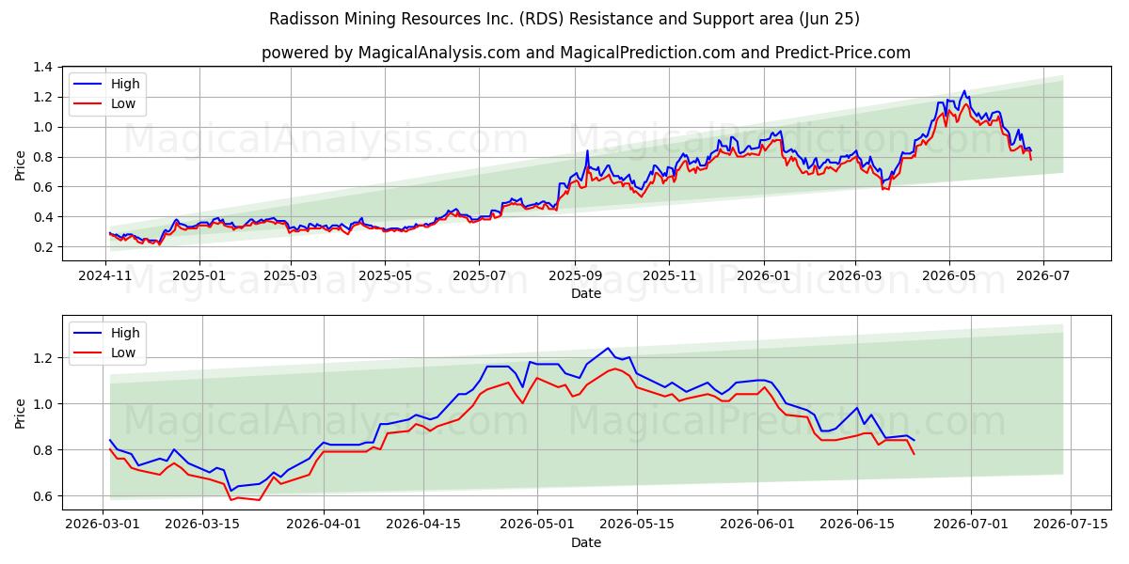Click the peak of the High line in bottom chart

click(x=608, y=348)
